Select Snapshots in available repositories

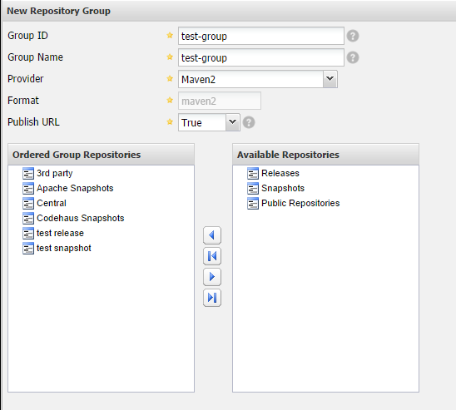[283, 188]
